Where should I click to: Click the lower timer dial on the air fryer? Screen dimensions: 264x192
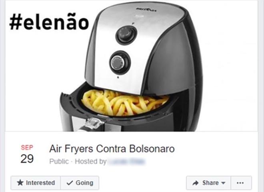[x=120, y=62]
